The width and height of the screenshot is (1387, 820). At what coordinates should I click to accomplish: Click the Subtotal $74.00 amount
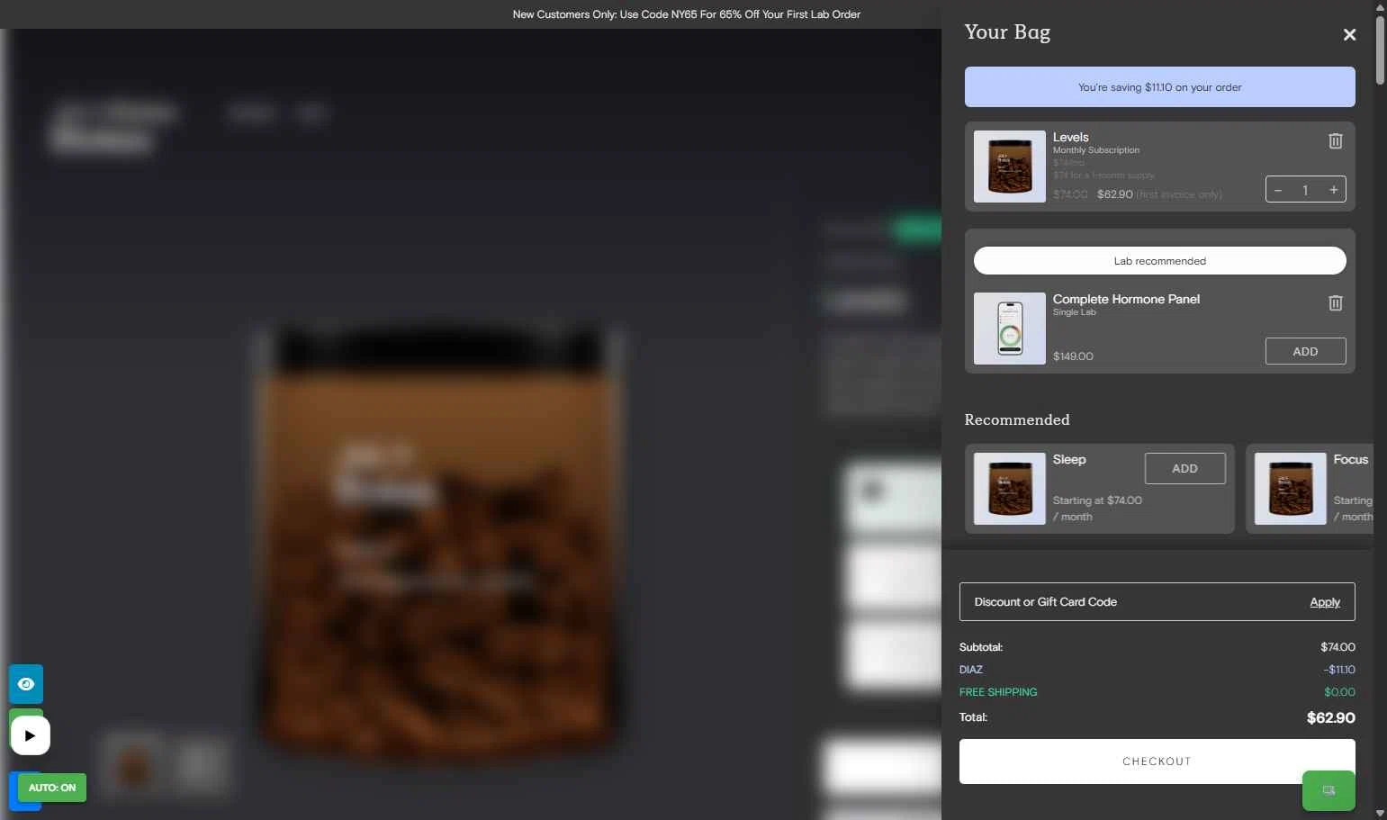point(1337,647)
